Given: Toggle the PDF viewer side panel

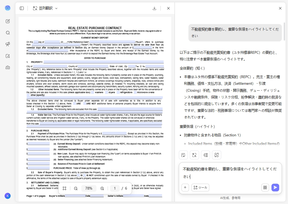Looking at the screenshot, I should tap(21, 8).
